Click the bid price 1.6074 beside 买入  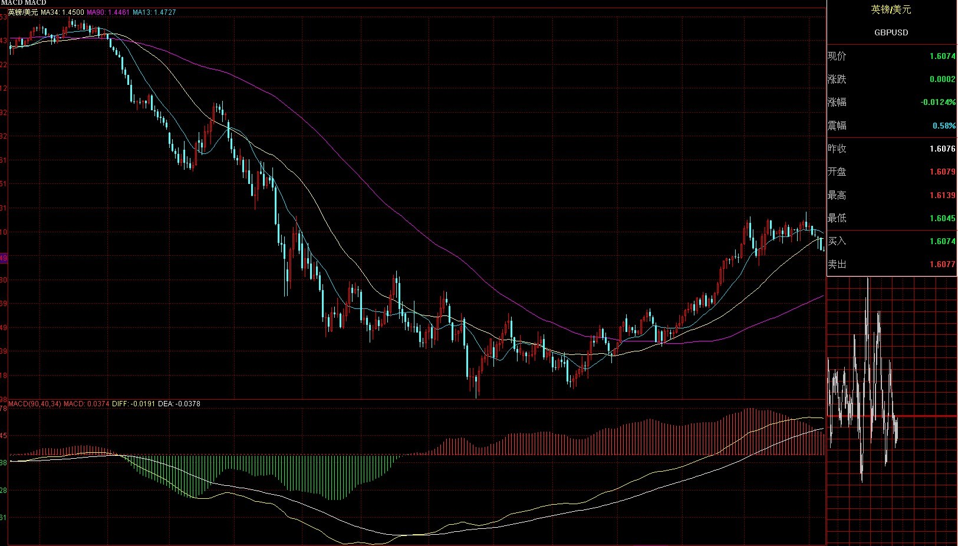[942, 241]
